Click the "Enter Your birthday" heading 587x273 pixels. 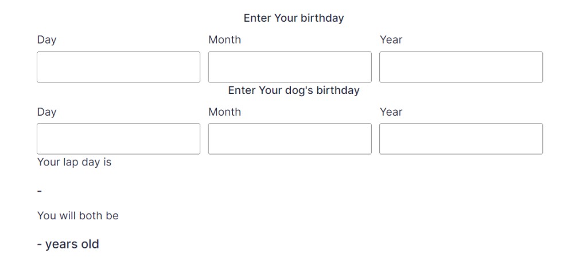pyautogui.click(x=293, y=18)
